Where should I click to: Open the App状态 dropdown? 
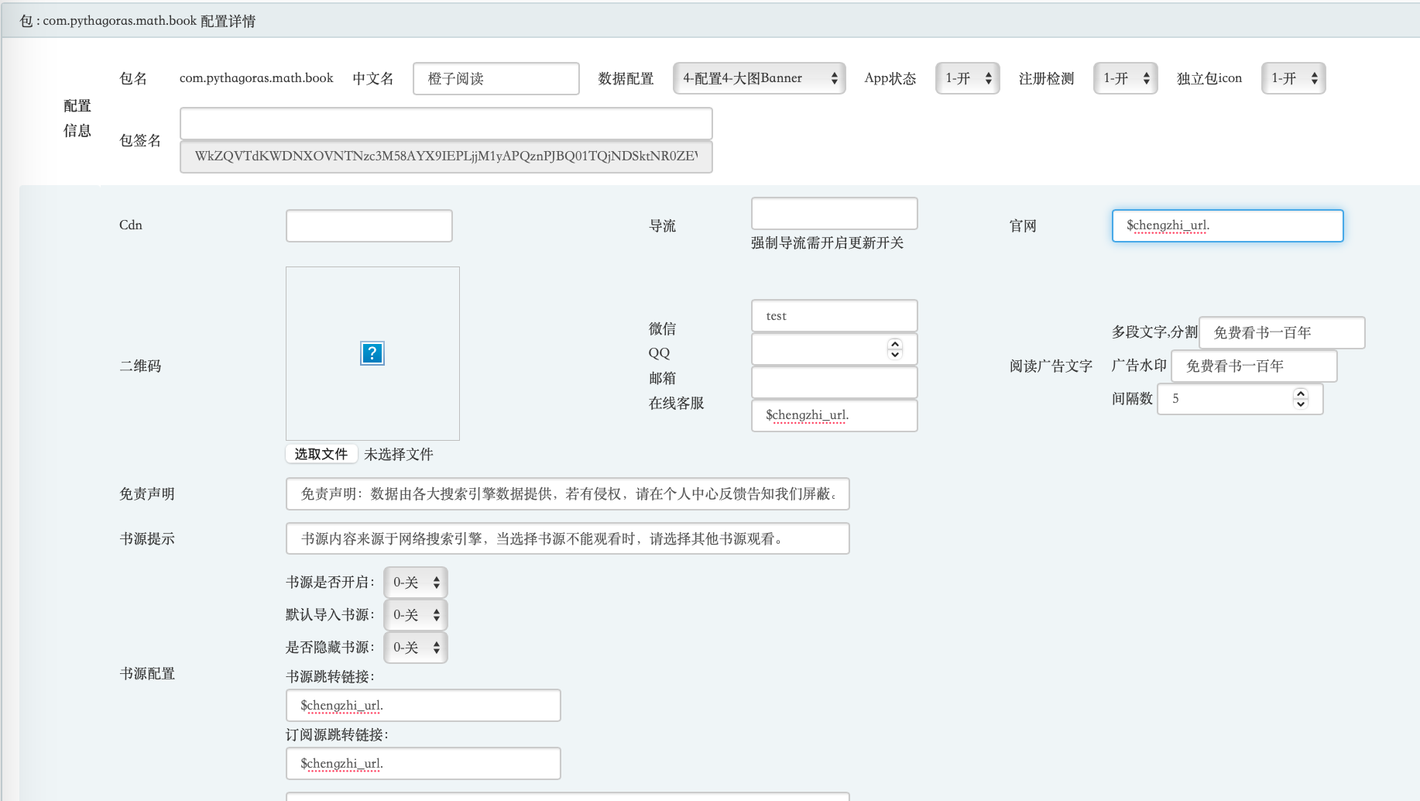967,78
